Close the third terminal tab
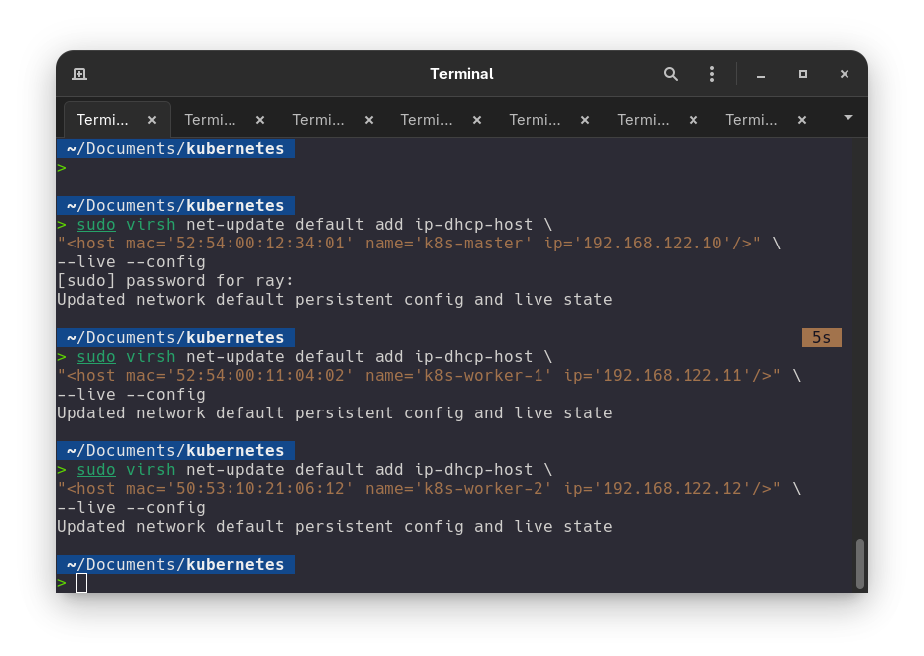The width and height of the screenshot is (924, 656). pyautogui.click(x=369, y=120)
